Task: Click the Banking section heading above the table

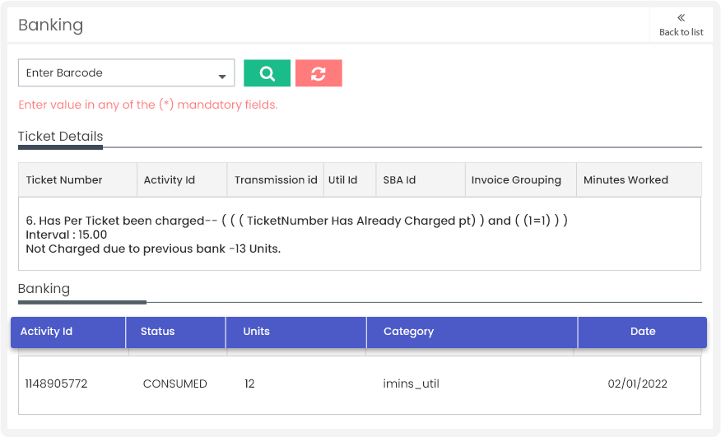Action: [44, 289]
